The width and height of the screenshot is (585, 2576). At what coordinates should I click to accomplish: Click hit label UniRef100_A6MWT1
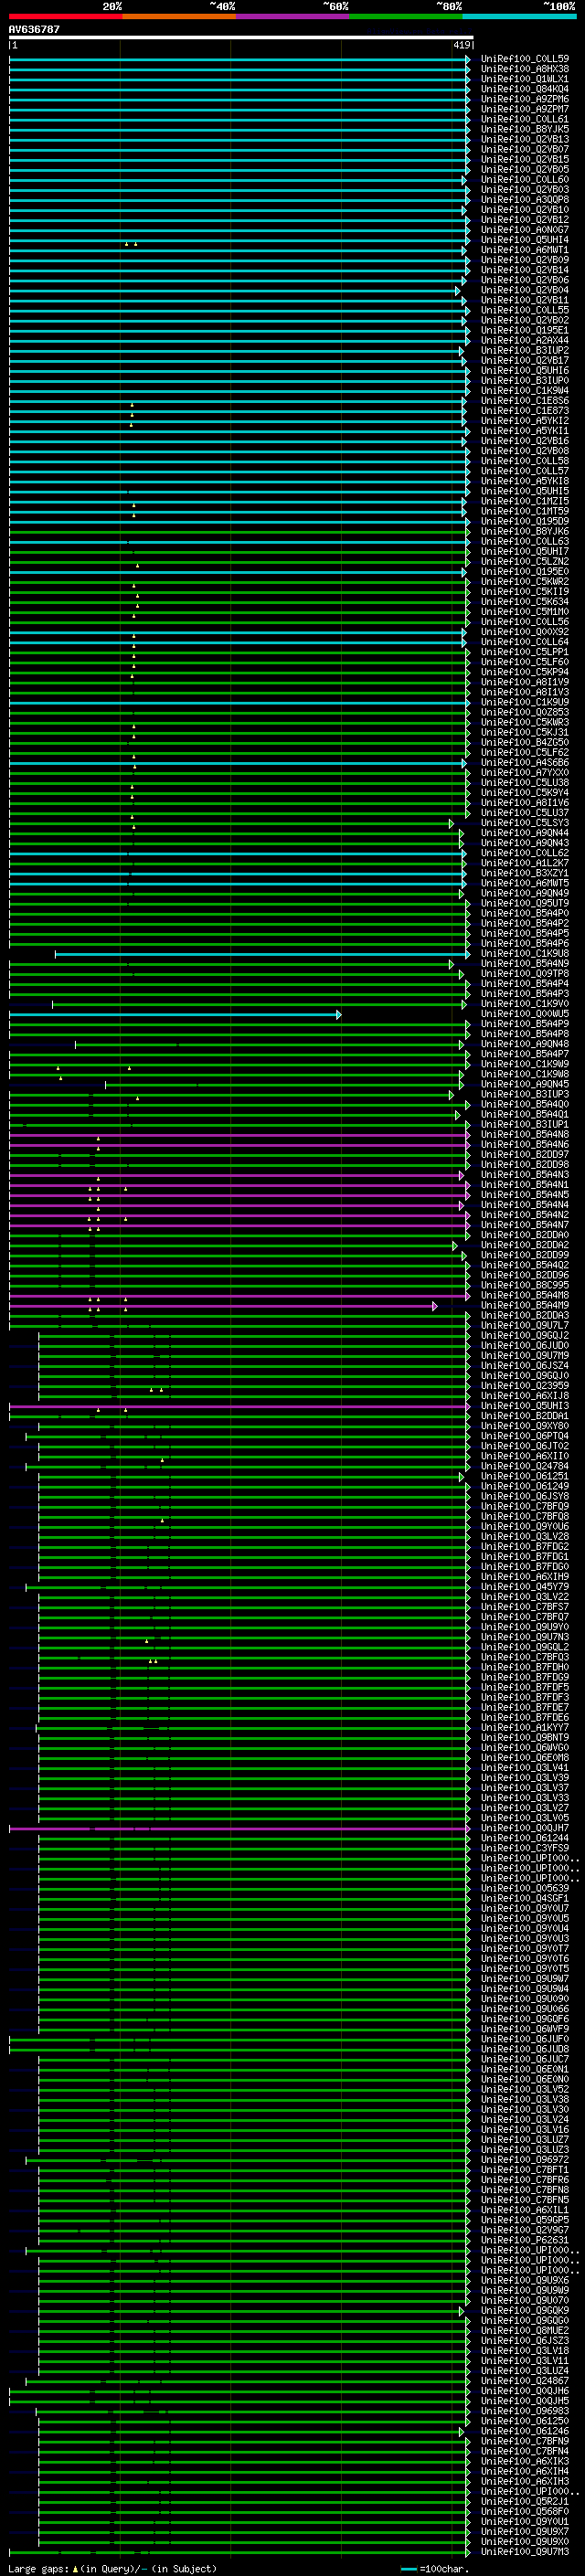click(x=524, y=250)
